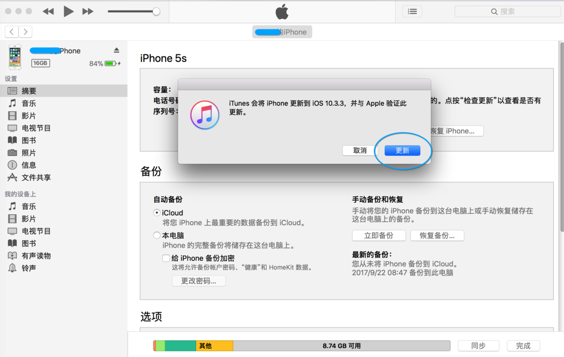564x357 pixels.
Task: Select the iPhone device tab in header
Action: point(282,32)
